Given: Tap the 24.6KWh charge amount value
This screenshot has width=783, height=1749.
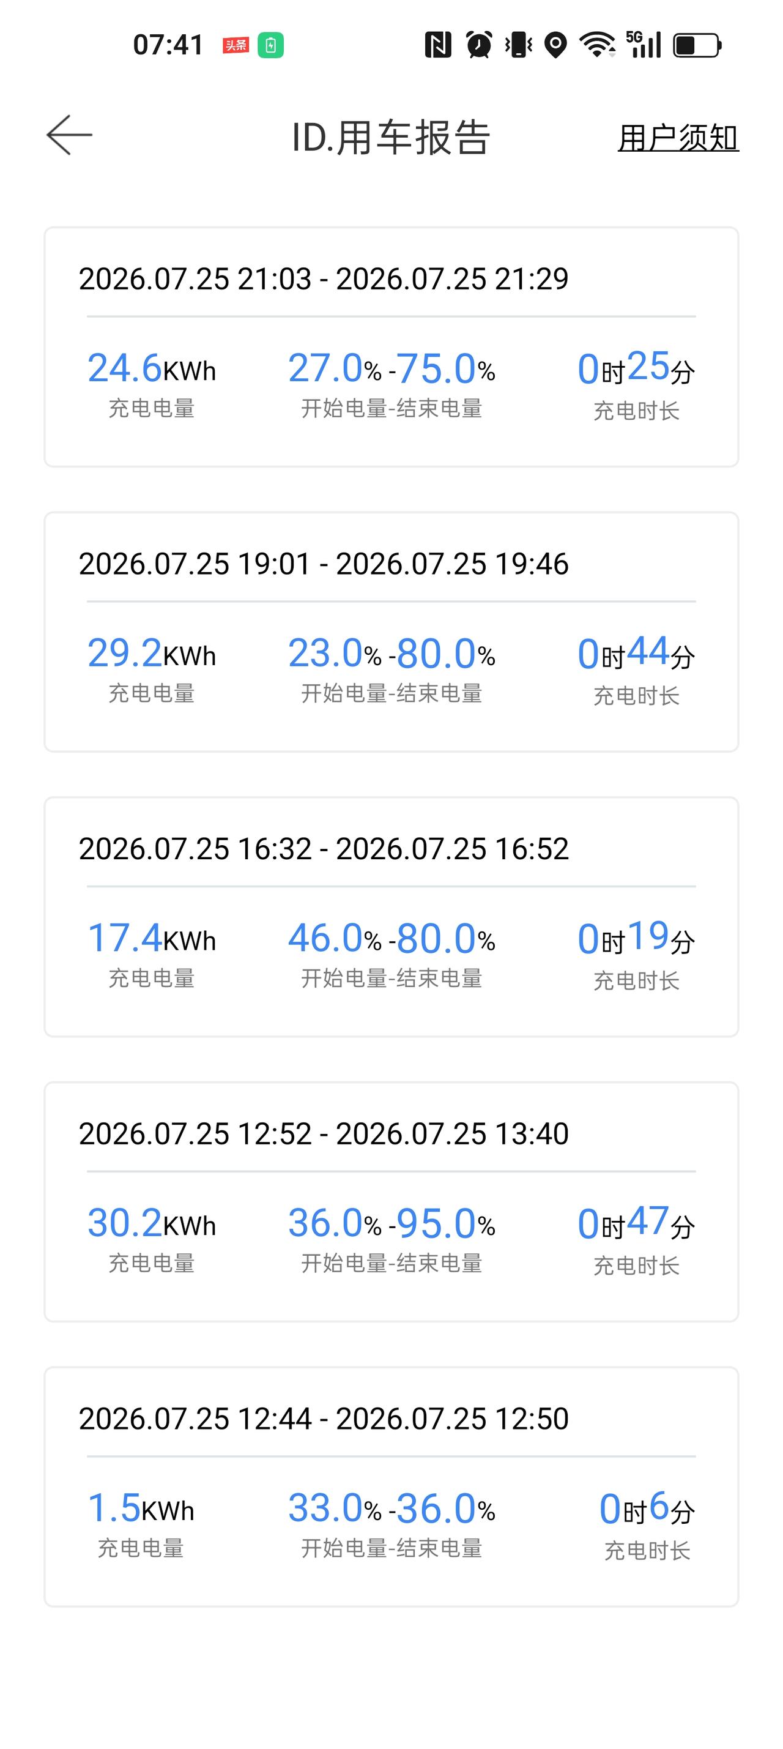Looking at the screenshot, I should point(152,368).
